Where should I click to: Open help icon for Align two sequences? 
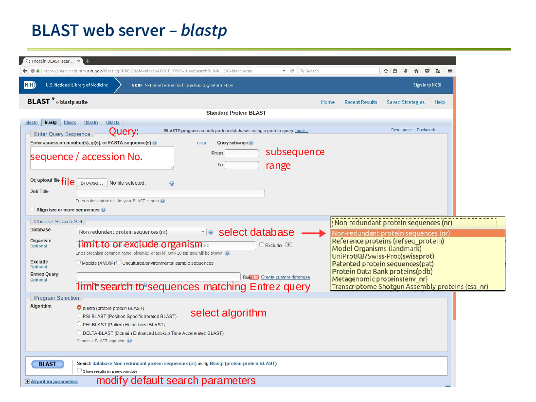coord(103,210)
